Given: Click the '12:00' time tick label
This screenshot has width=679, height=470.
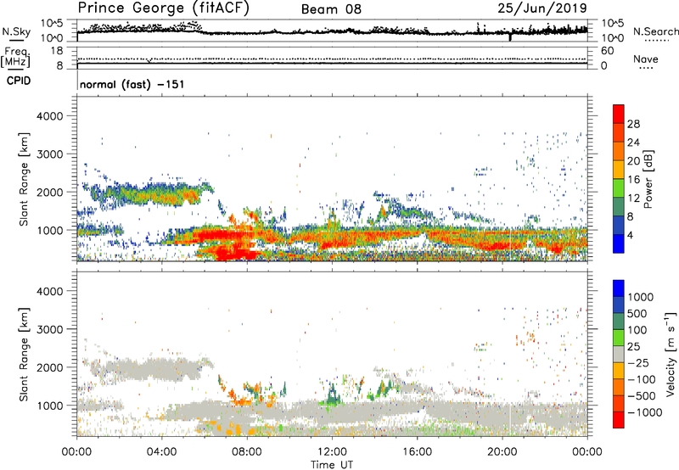Looking at the screenshot, I should 332,452.
